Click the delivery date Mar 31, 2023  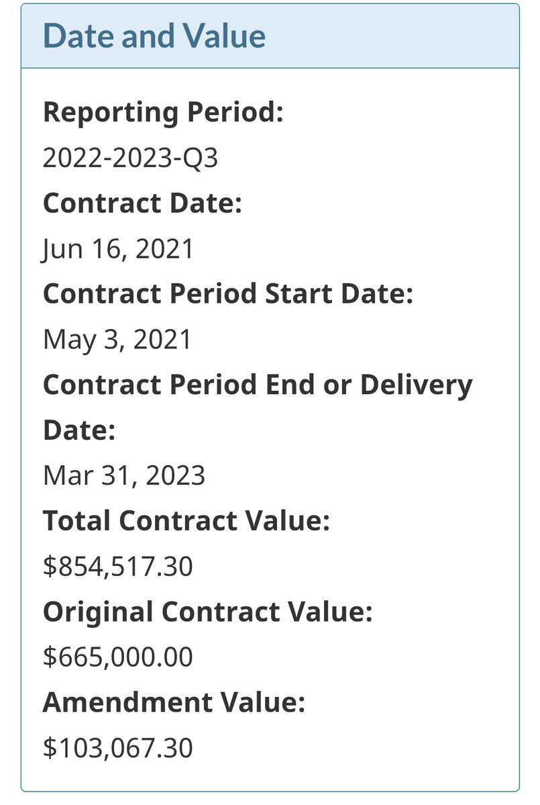[124, 475]
